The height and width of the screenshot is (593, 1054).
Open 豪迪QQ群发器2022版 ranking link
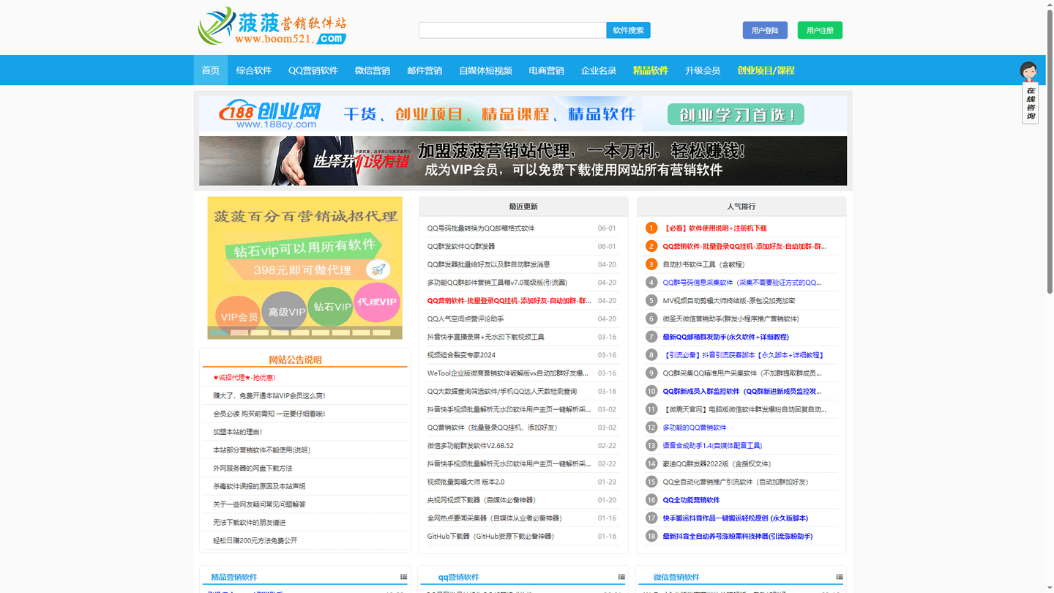click(717, 463)
